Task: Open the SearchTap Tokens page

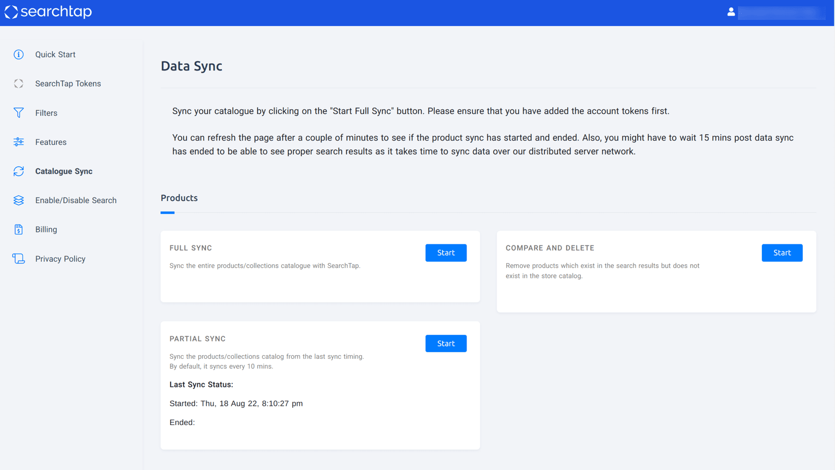Action: [x=68, y=84]
